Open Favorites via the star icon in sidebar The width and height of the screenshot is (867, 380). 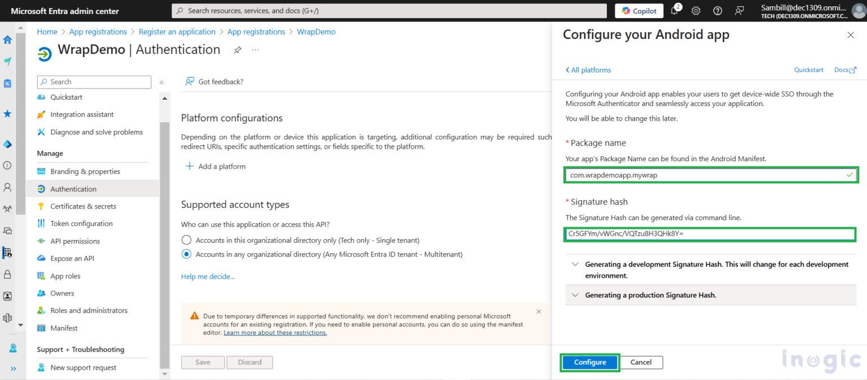pos(8,114)
